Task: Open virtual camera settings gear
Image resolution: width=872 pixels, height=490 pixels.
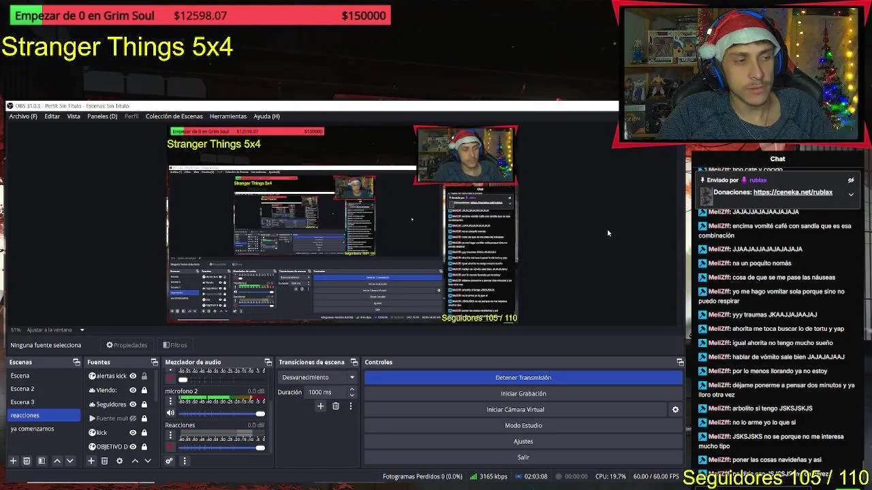Action: point(675,410)
